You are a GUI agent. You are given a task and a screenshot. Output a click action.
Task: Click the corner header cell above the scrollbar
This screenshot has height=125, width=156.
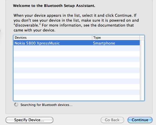(x=142, y=38)
